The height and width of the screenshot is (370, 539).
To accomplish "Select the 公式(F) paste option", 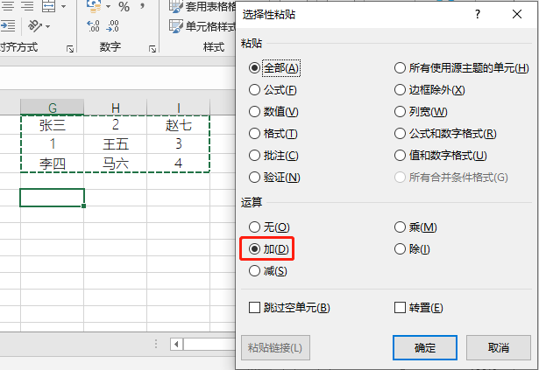I will 273,90.
